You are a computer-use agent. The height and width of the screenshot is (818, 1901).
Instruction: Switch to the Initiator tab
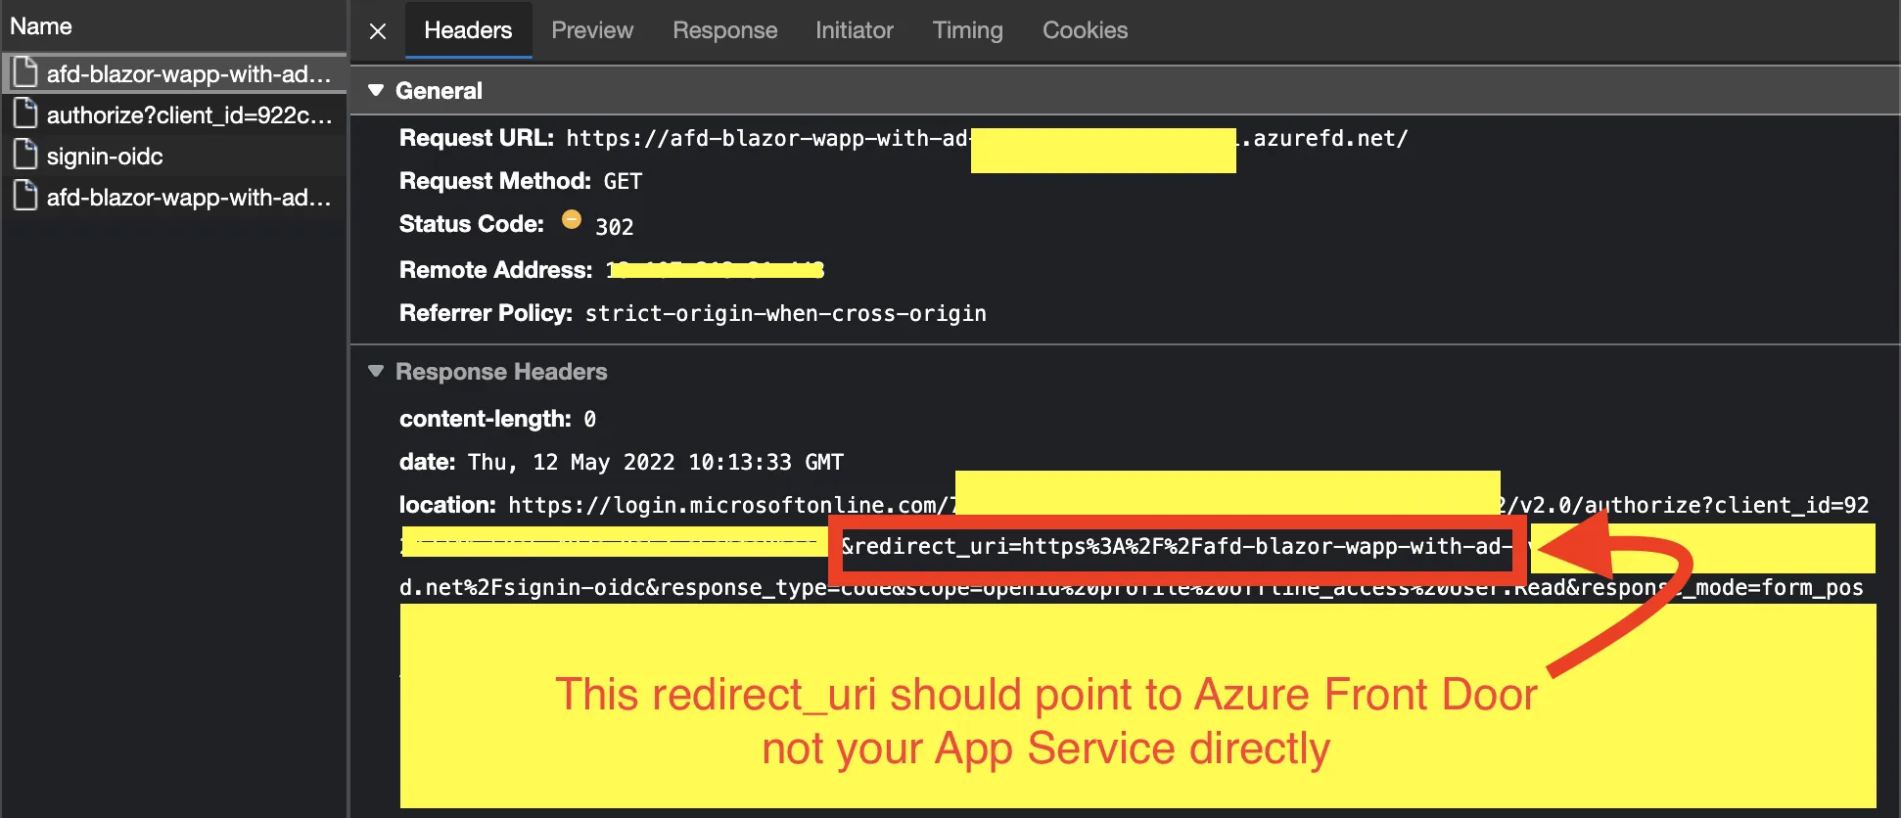pyautogui.click(x=855, y=30)
